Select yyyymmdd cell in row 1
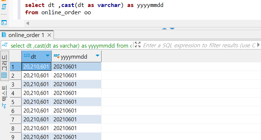This screenshot has width=261, height=140. (76, 67)
